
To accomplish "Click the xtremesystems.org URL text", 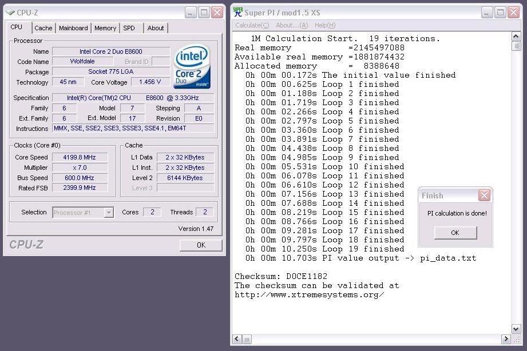I will [309, 295].
